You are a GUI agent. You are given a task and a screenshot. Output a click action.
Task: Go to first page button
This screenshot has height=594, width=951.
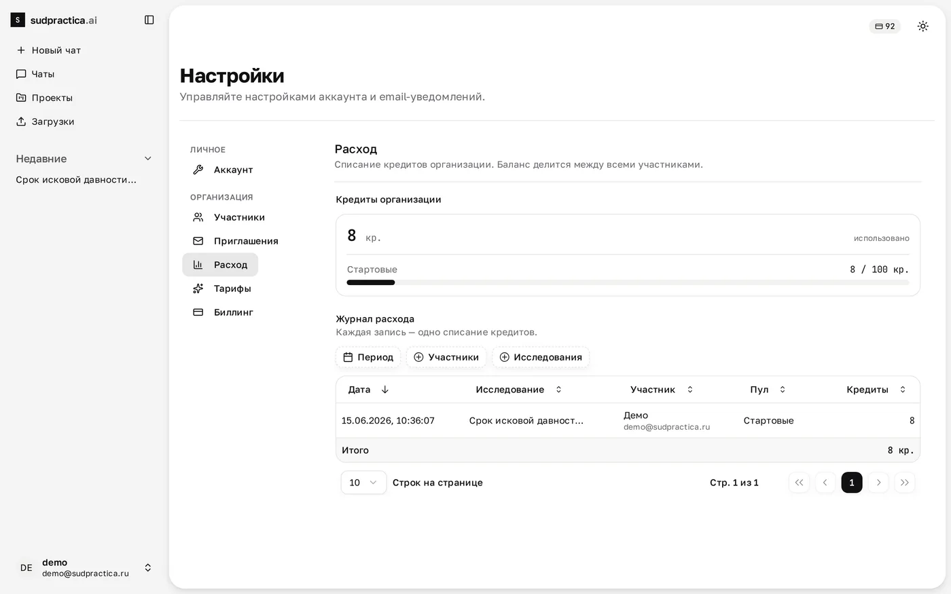tap(799, 483)
